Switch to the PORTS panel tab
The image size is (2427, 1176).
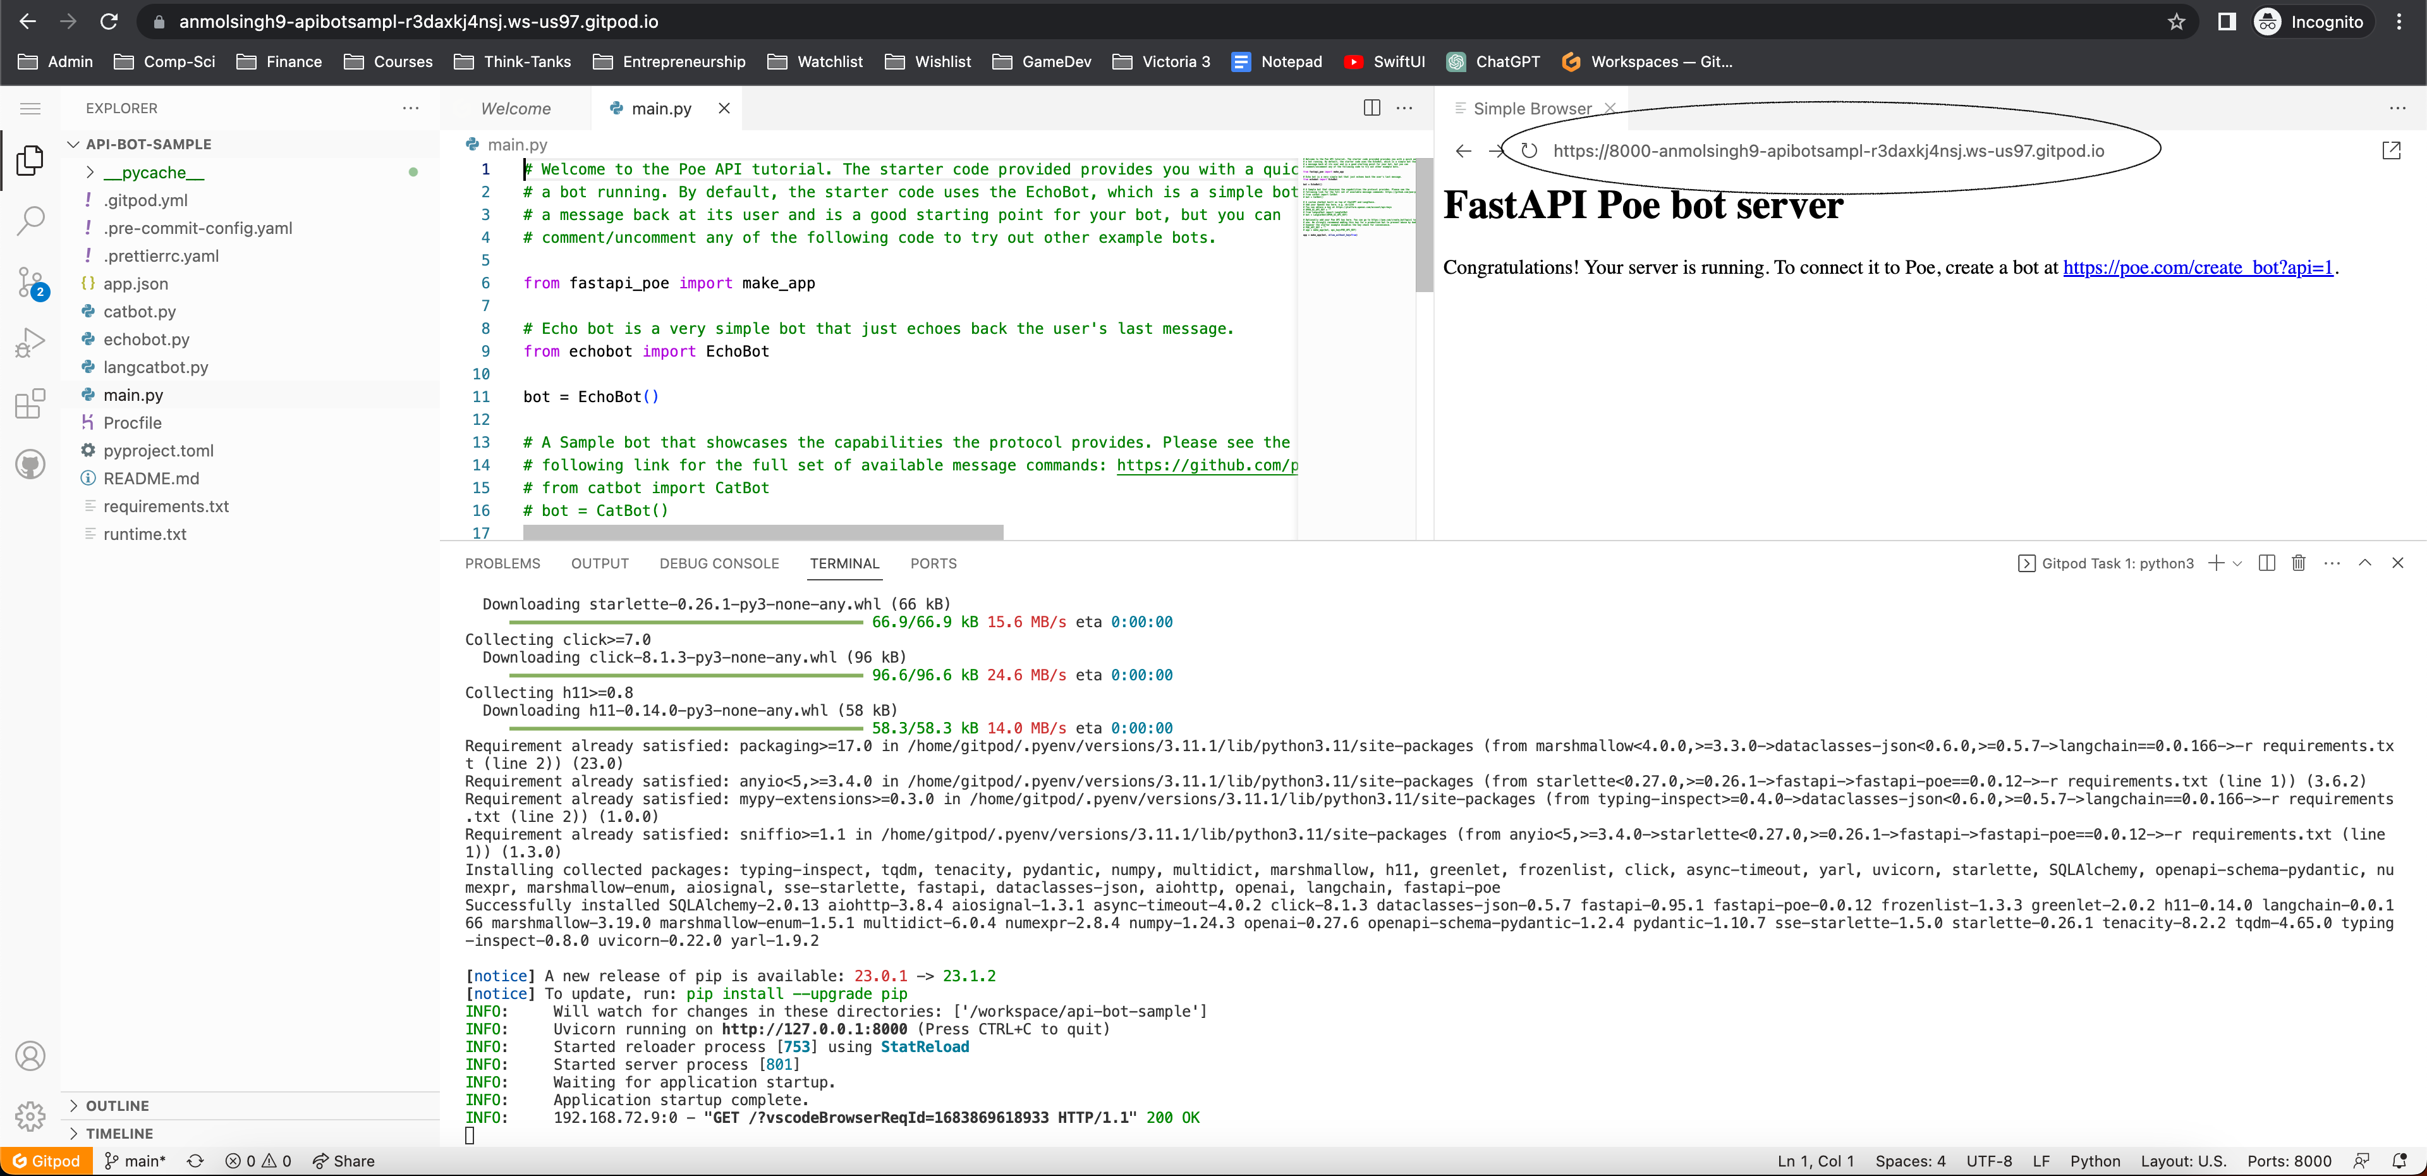[933, 563]
